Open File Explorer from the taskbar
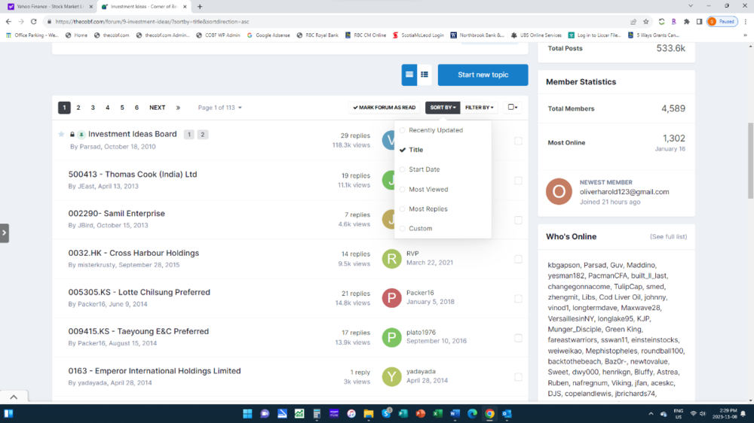This screenshot has height=423, width=754. point(369,413)
